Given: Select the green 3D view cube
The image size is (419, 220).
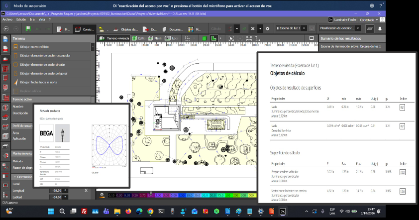Looking at the screenshot, I should 205,38.
